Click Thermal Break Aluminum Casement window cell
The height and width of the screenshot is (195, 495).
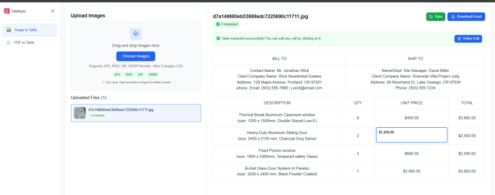coord(277,118)
